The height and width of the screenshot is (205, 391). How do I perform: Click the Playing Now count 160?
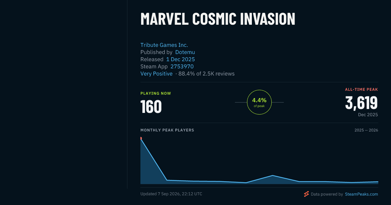pos(151,106)
